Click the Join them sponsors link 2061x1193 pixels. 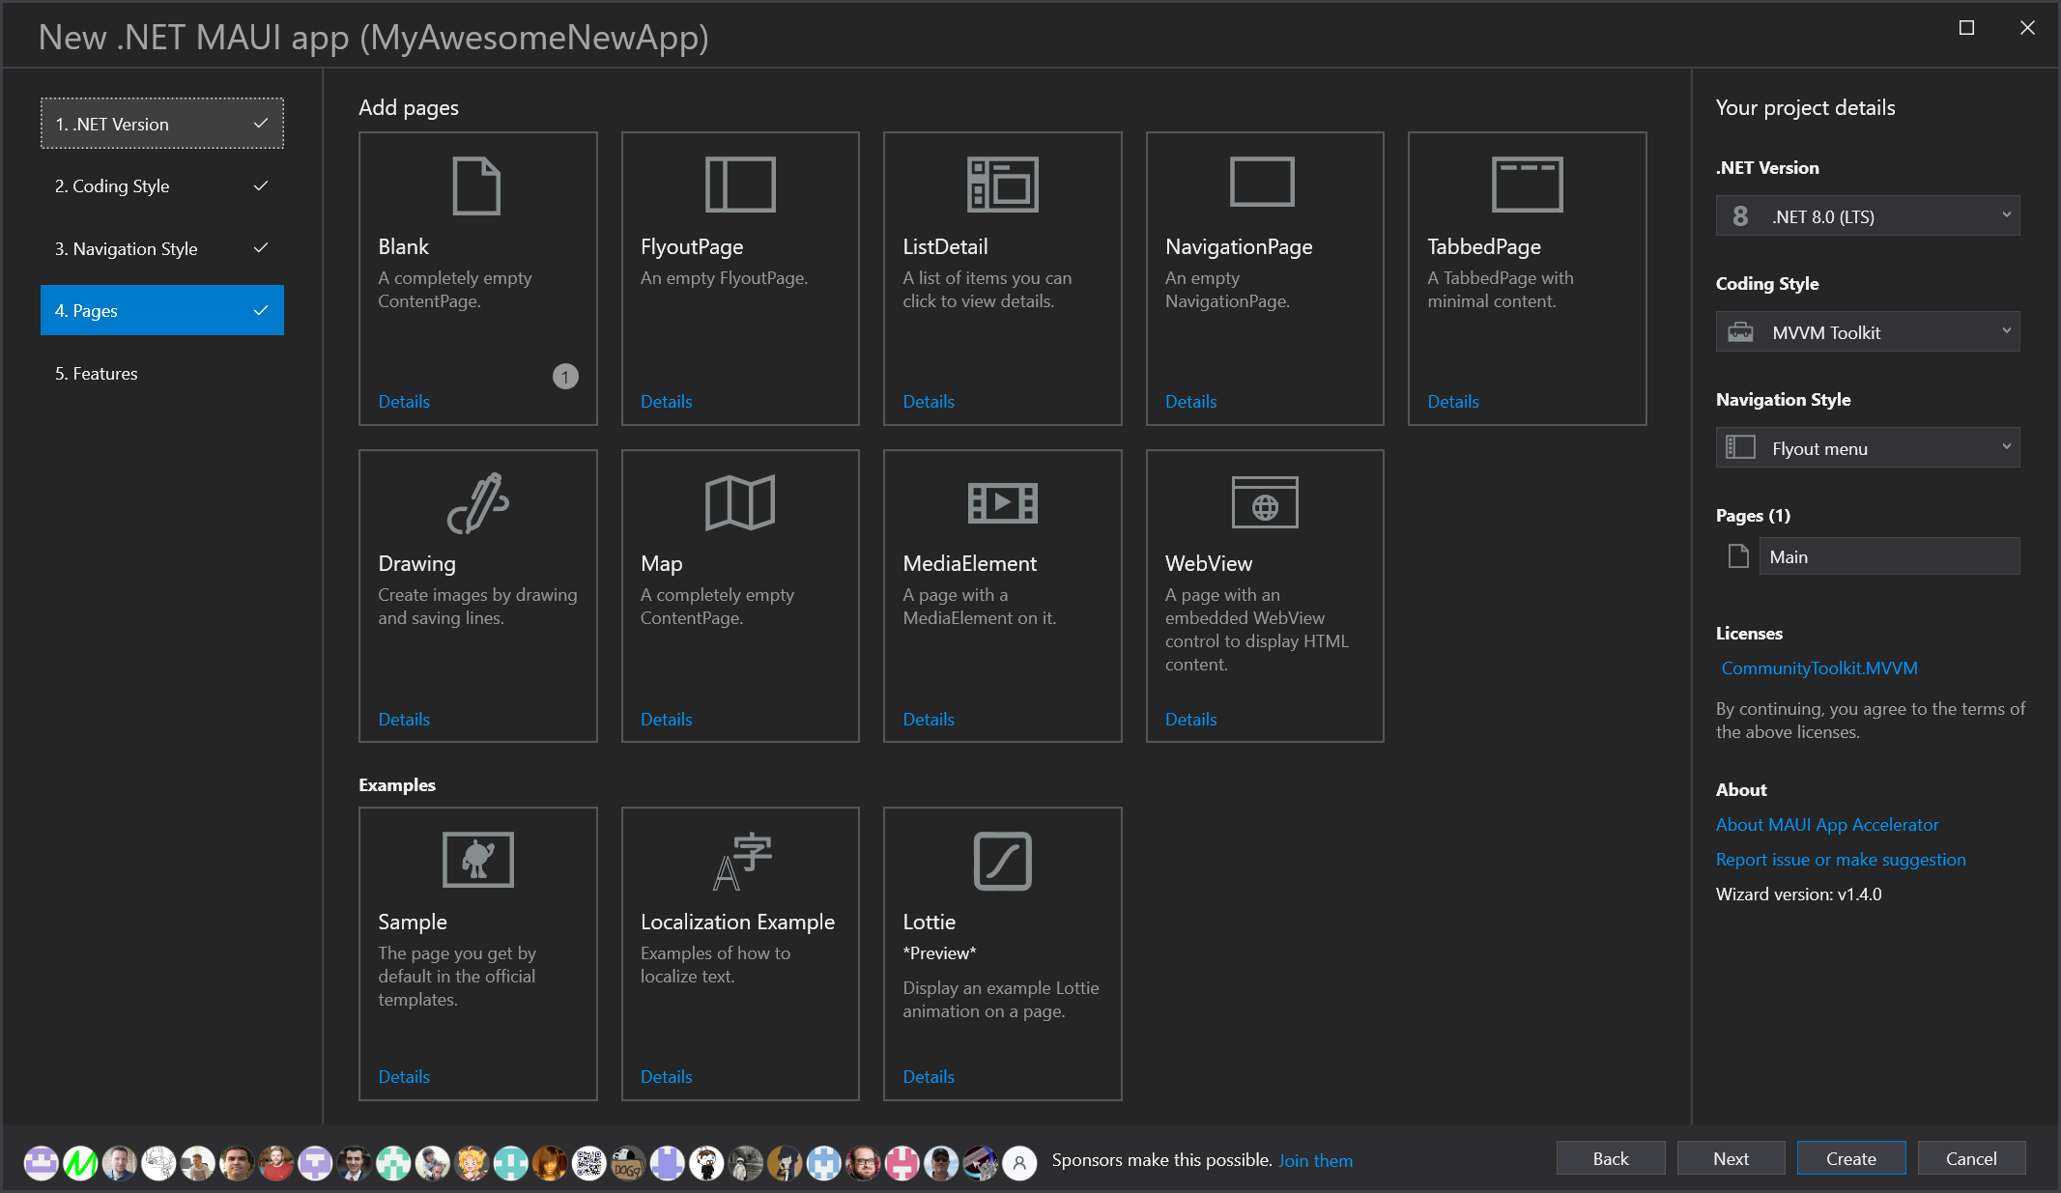click(1315, 1161)
